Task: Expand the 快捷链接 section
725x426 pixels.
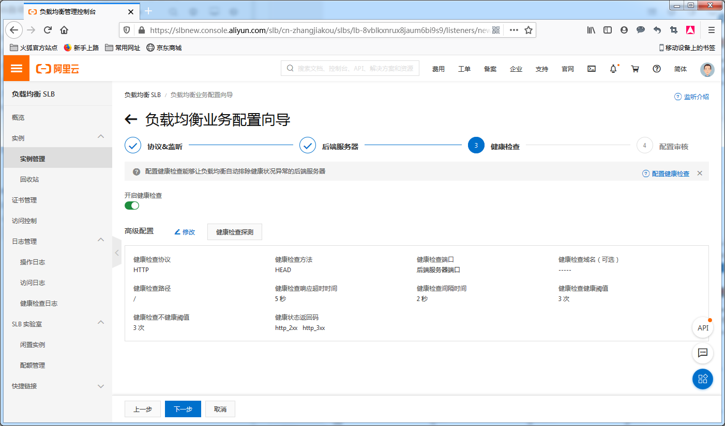Action: (x=101, y=386)
